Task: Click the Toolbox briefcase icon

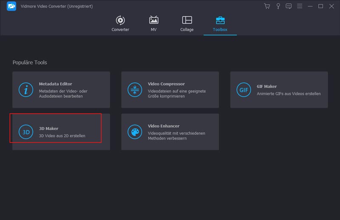Action: (x=220, y=20)
